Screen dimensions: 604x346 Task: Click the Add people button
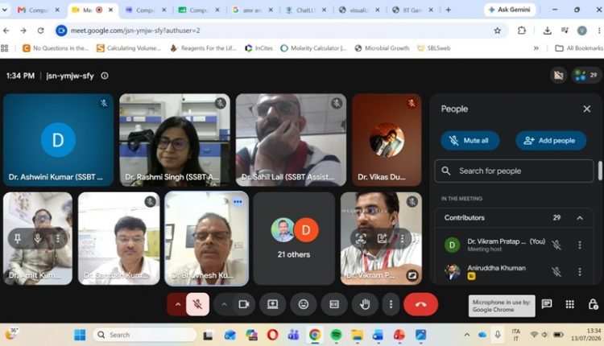[x=551, y=141]
